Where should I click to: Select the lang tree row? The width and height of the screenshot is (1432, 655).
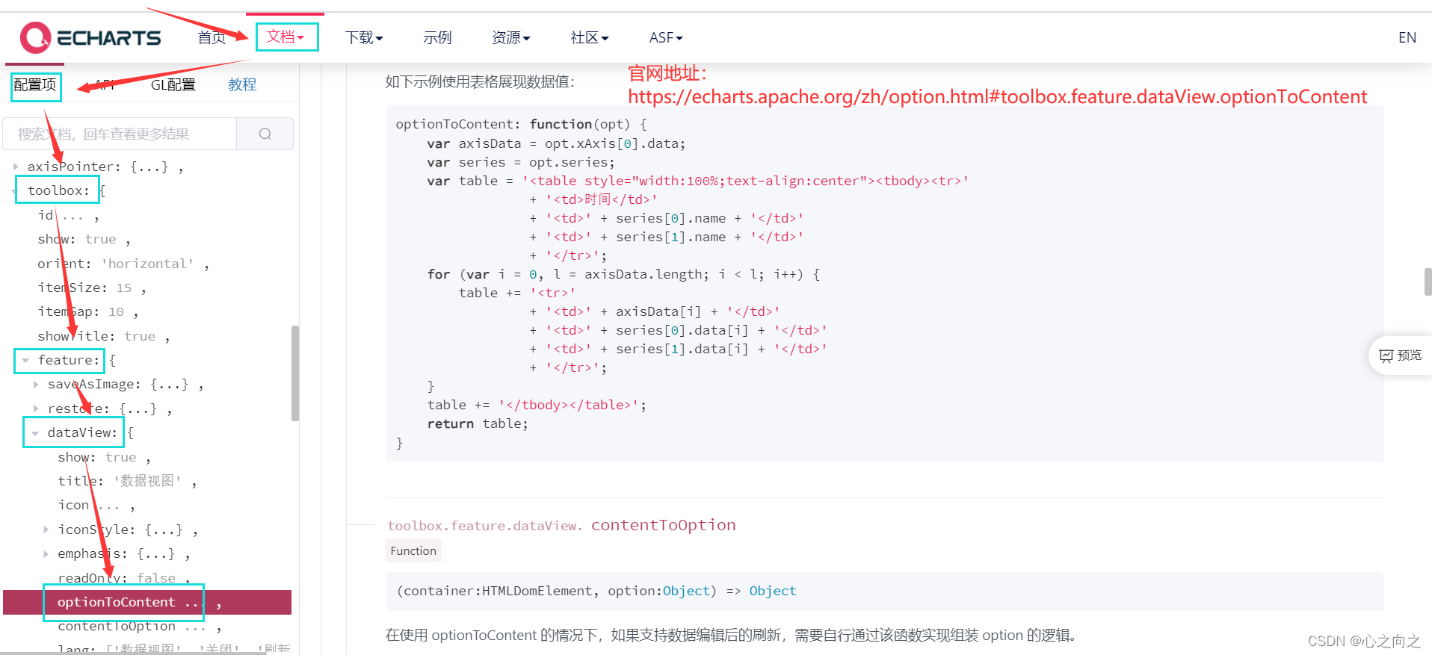click(x=173, y=648)
